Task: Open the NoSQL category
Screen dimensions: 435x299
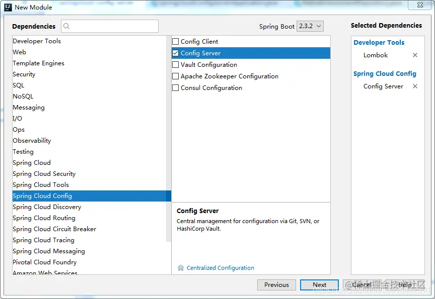Action: (x=89, y=96)
